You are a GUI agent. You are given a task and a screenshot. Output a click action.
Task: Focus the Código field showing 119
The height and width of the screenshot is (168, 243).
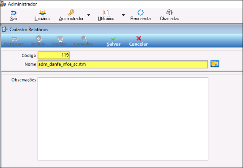(54, 55)
